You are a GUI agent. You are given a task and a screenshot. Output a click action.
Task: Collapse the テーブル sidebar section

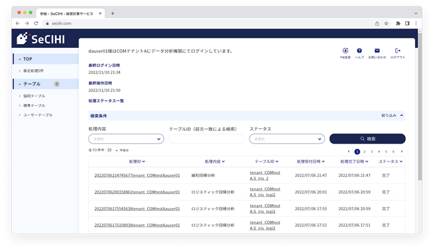pos(46,84)
